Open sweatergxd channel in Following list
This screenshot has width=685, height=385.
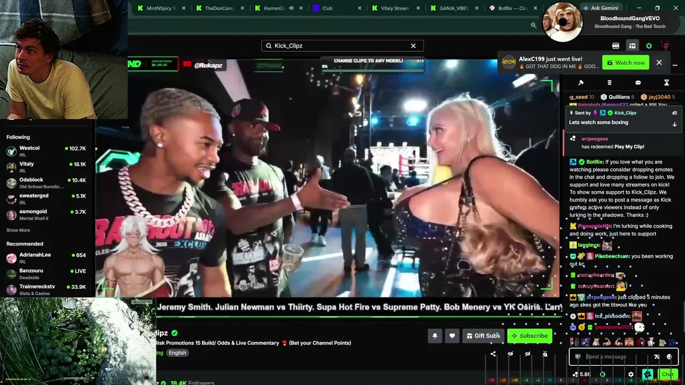46,199
